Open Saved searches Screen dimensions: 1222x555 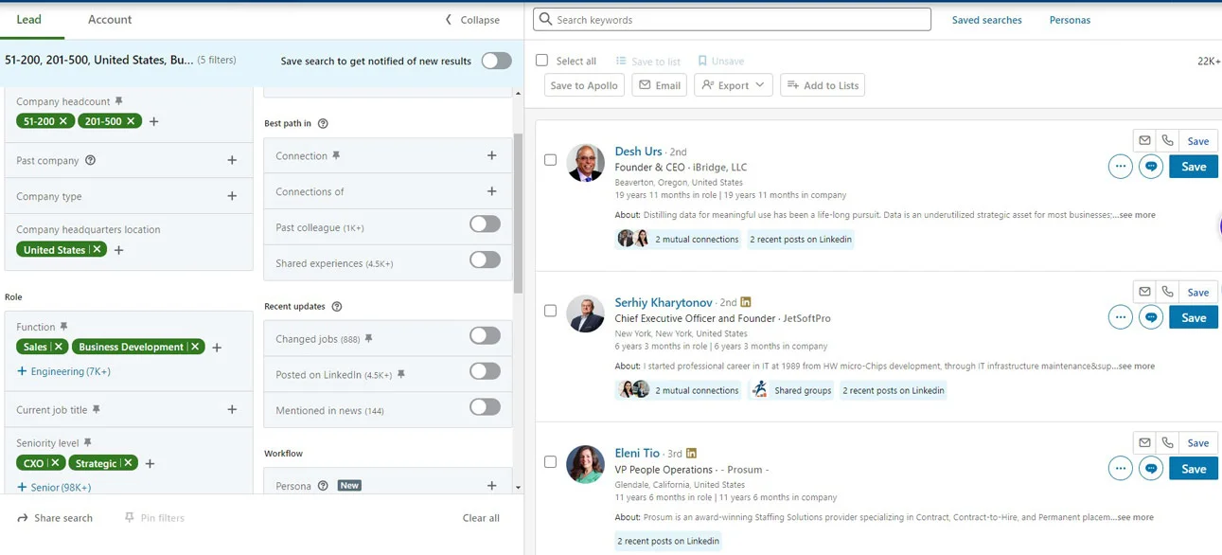click(x=986, y=20)
